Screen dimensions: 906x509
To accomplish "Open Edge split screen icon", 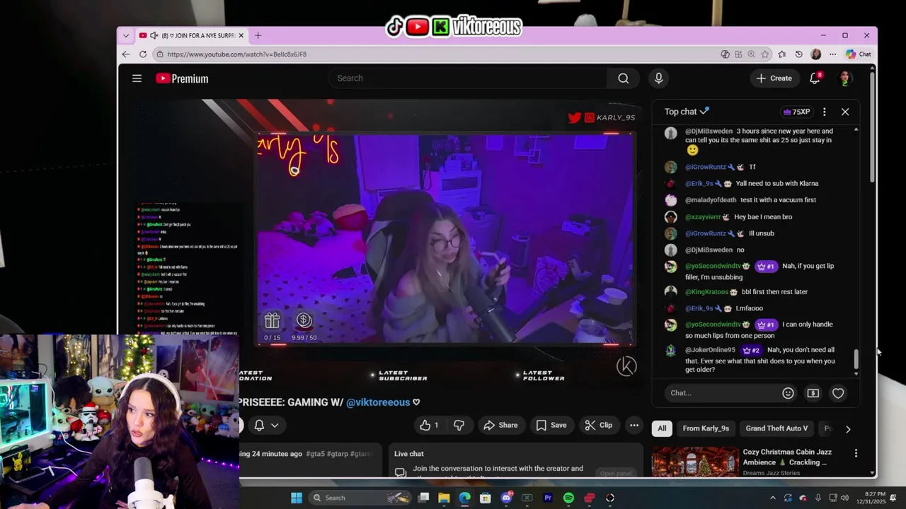I will click(x=738, y=54).
